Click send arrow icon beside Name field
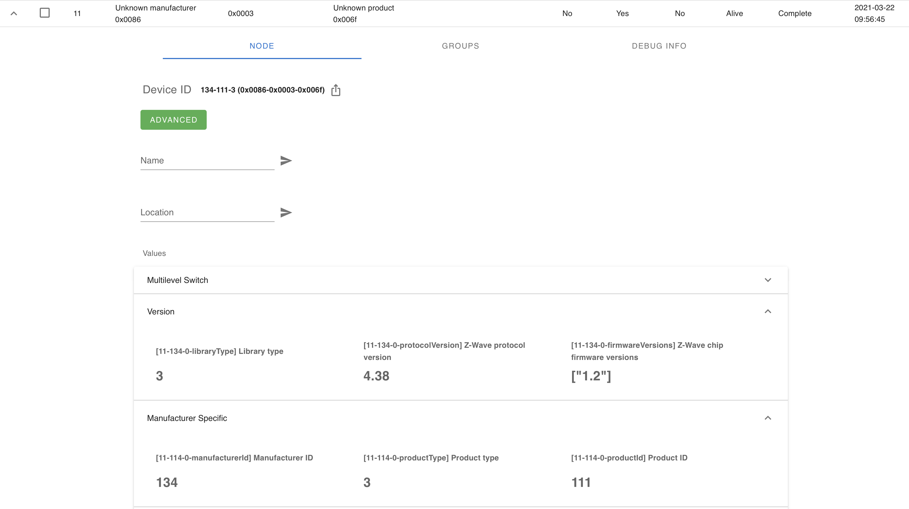 [286, 161]
